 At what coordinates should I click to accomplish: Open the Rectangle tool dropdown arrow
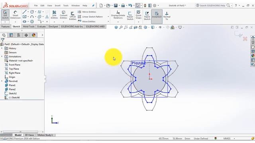(28, 17)
